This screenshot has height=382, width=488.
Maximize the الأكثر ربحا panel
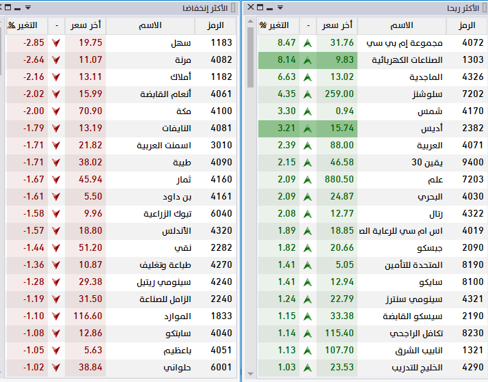(x=260, y=7)
